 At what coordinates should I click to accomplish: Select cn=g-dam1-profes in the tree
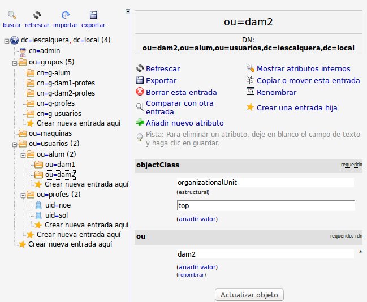(x=66, y=83)
